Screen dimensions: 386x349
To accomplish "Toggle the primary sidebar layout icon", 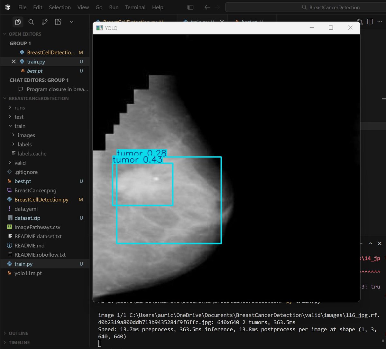I will point(190,7).
